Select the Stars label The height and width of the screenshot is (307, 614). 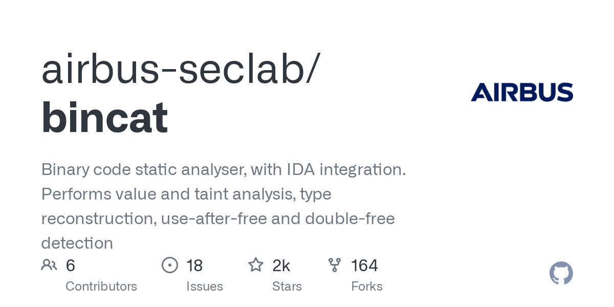point(287,286)
